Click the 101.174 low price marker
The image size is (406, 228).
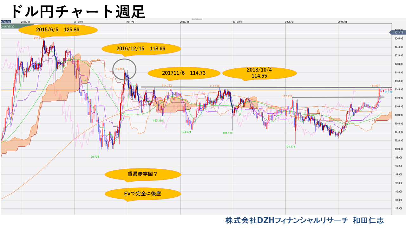pyautogui.click(x=290, y=147)
